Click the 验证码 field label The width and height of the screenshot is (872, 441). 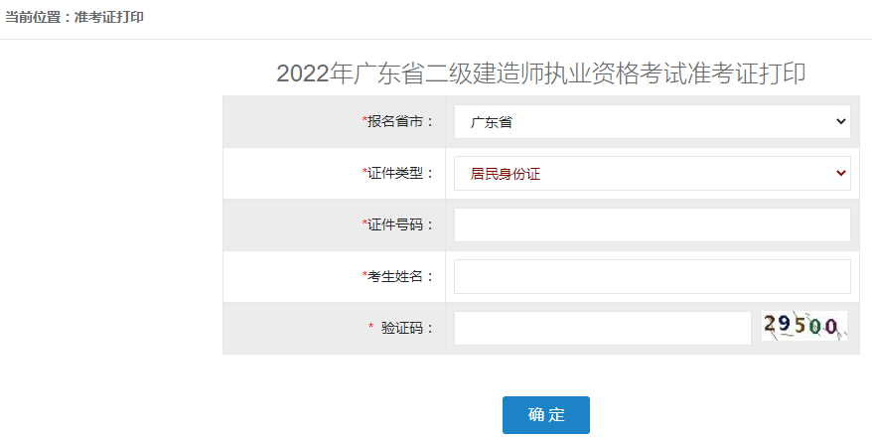point(408,328)
